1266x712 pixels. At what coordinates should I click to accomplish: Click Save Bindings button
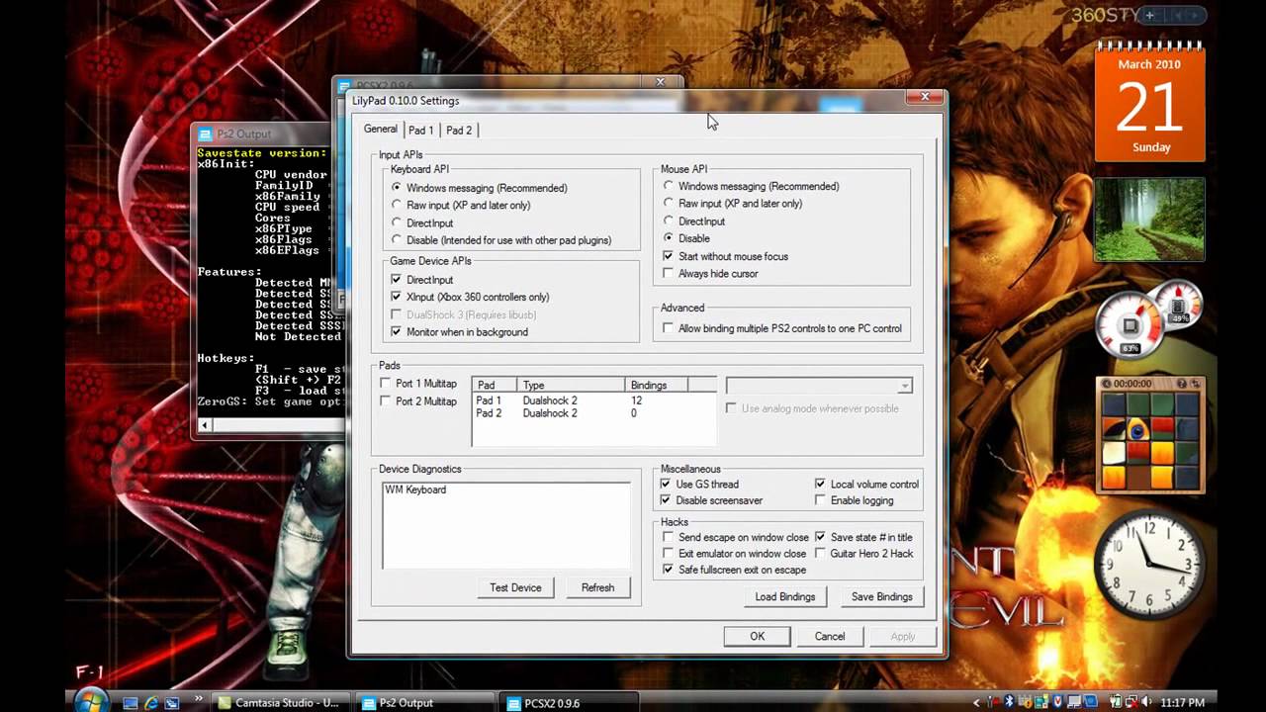point(881,596)
